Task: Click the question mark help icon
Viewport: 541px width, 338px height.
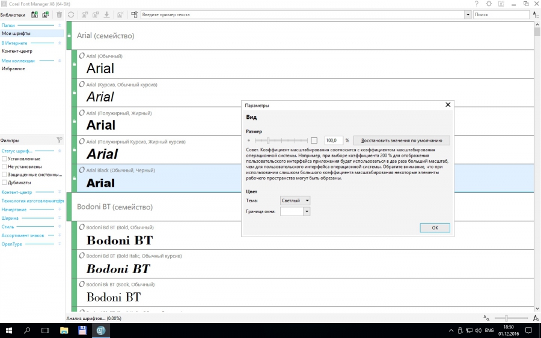Action: pyautogui.click(x=476, y=4)
